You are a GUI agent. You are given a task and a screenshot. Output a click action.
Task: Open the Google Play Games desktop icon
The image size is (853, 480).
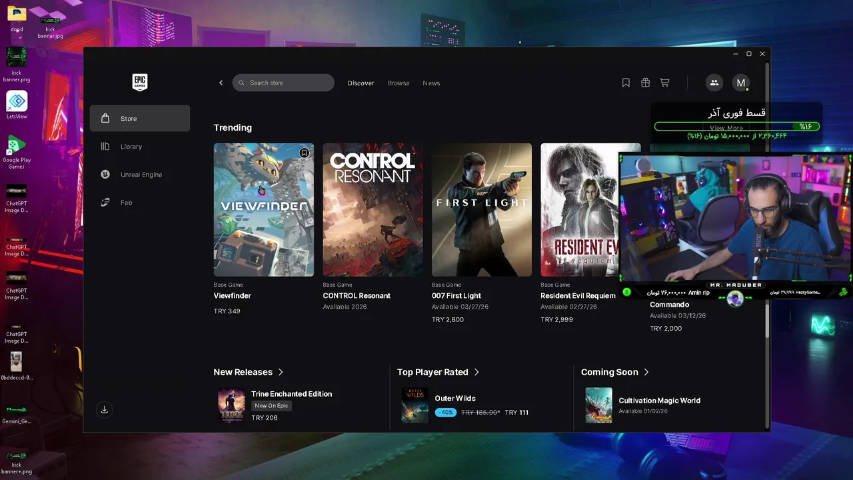pyautogui.click(x=17, y=152)
